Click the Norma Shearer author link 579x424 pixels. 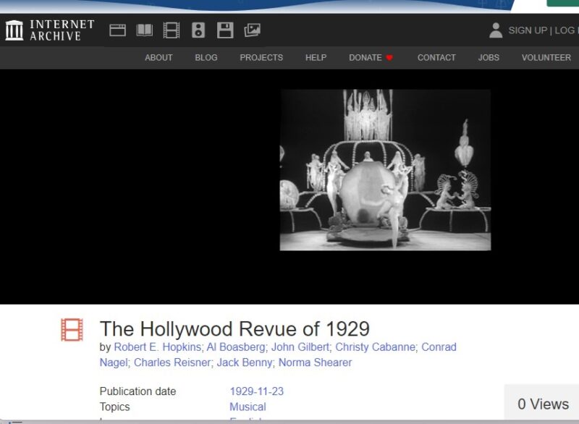coord(316,362)
